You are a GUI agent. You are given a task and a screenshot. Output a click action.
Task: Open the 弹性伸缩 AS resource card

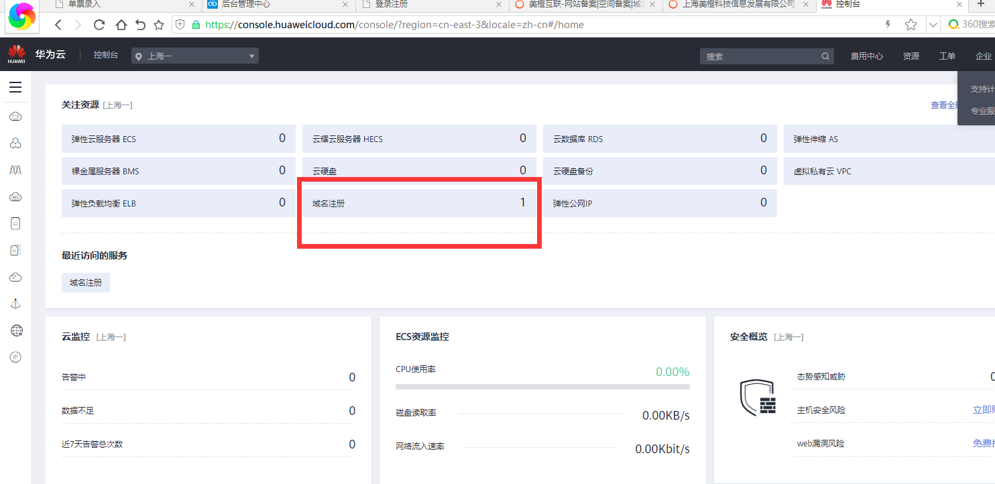[889, 139]
